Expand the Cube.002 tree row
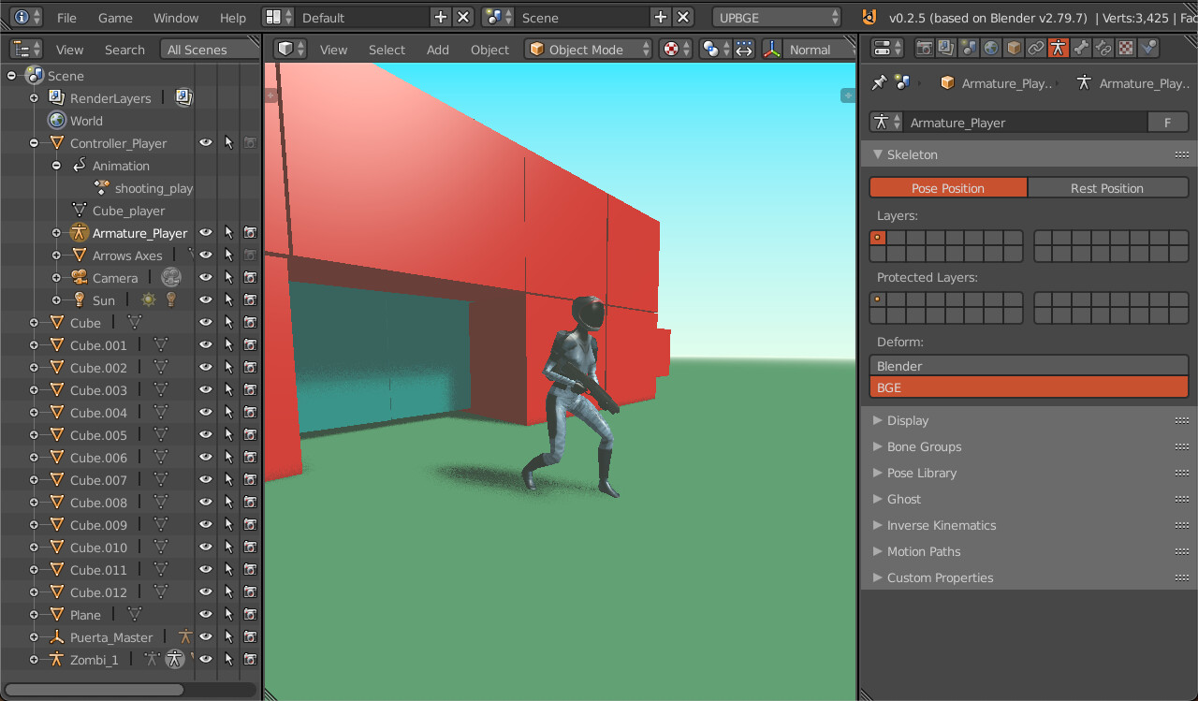The width and height of the screenshot is (1198, 701). (x=34, y=367)
